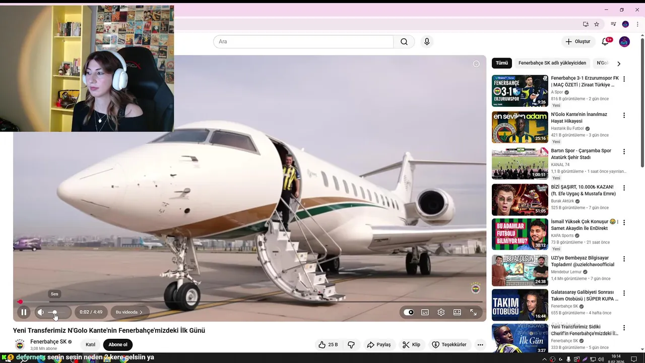Open 'UZI'ye Bembeyaz Bilgisayar Topladım' video
Screen dimensions: 645x363
583,261
